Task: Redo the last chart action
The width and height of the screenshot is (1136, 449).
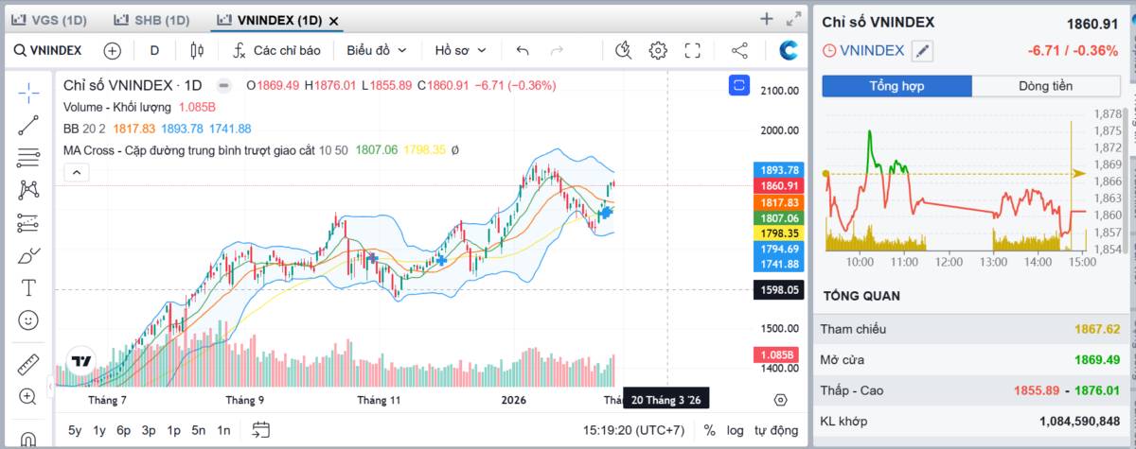Action: tap(557, 51)
